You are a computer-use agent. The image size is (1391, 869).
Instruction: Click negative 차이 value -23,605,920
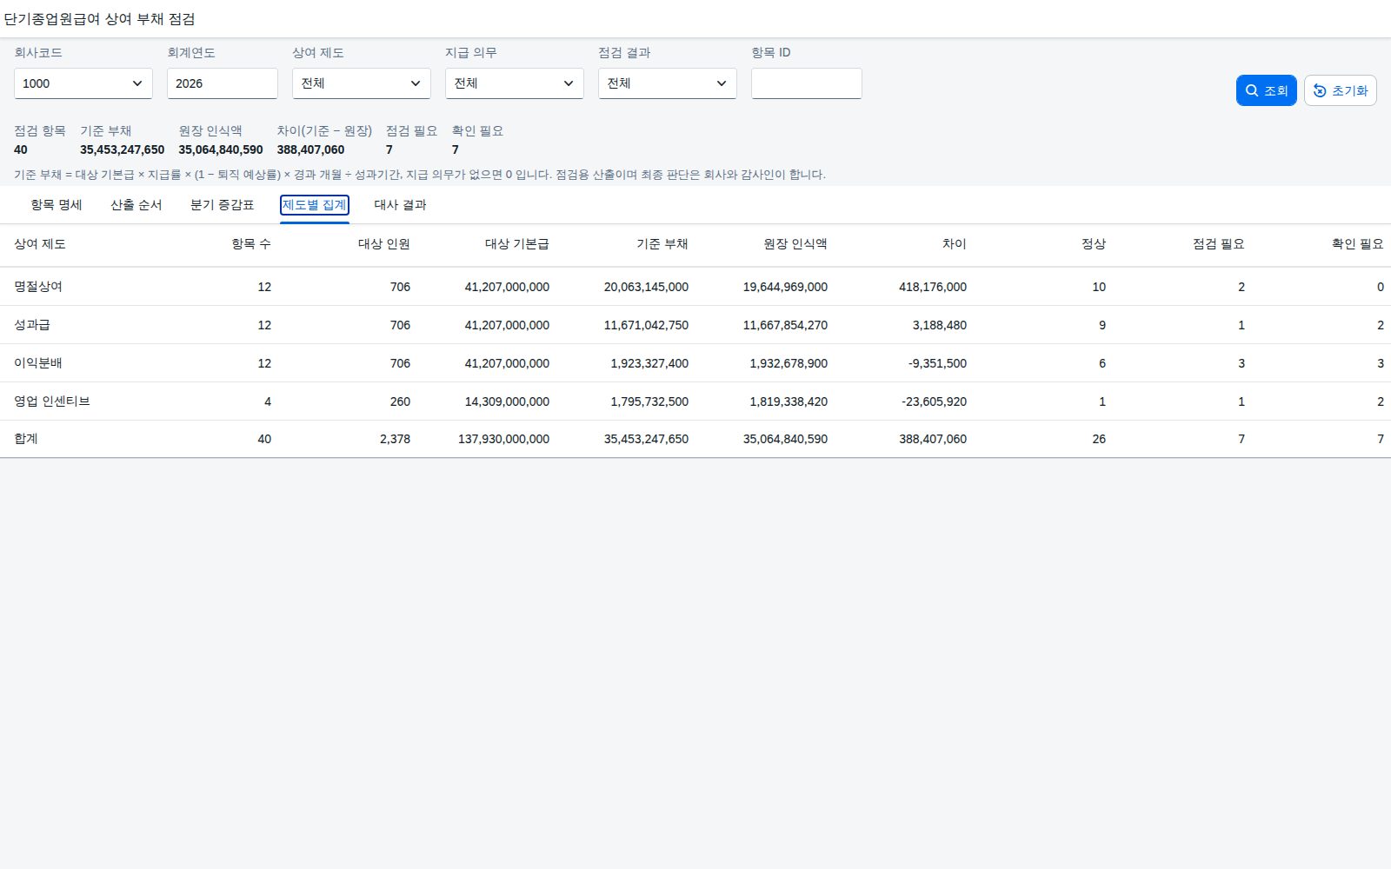(934, 401)
